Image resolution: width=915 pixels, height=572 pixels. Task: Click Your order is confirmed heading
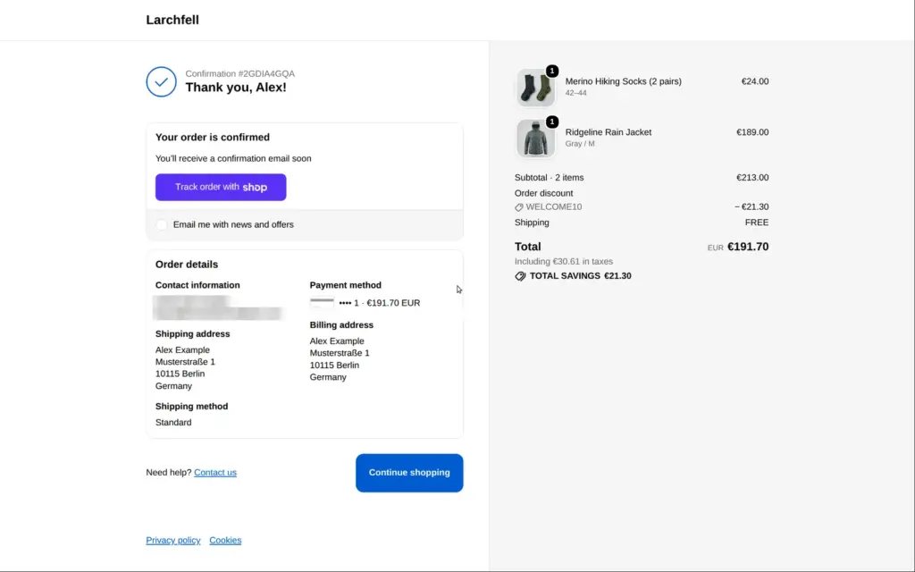click(213, 137)
